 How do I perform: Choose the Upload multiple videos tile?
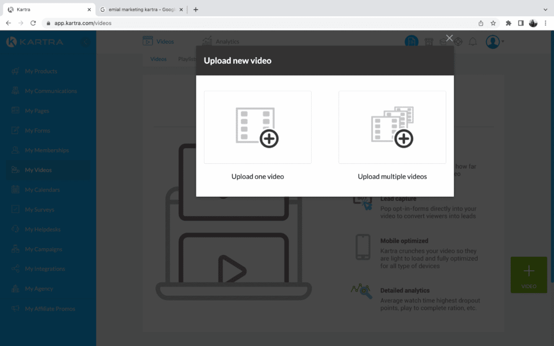[392, 127]
